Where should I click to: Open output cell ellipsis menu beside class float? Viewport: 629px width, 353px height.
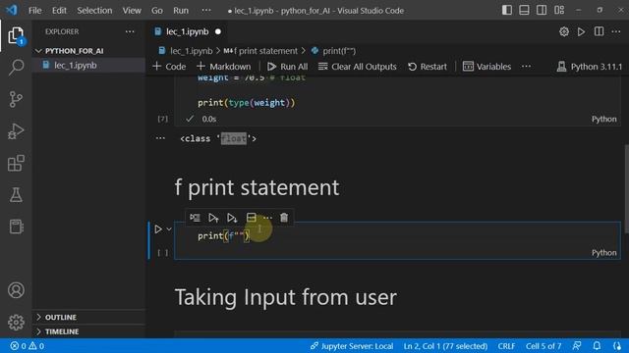click(160, 138)
